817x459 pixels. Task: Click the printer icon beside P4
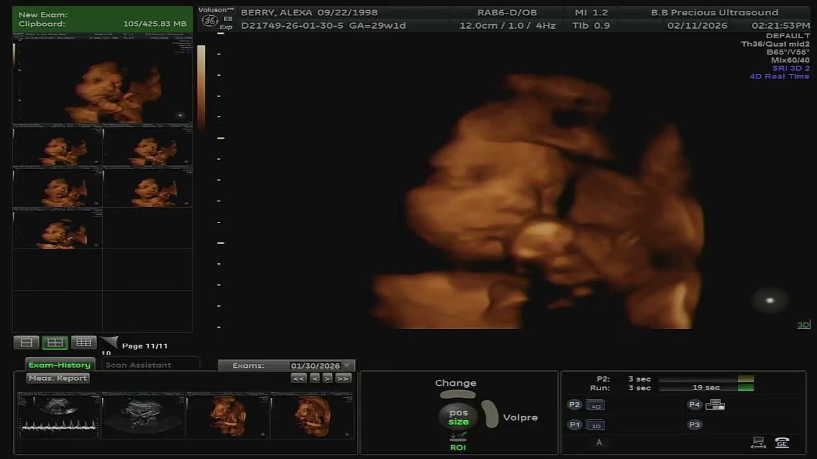tap(715, 405)
